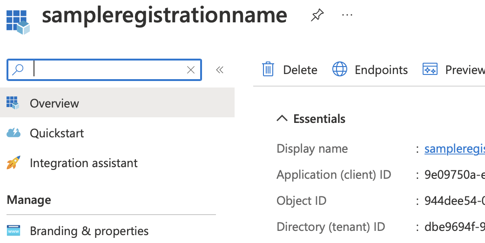
Task: Clear the search box with the X
Action: click(x=190, y=70)
